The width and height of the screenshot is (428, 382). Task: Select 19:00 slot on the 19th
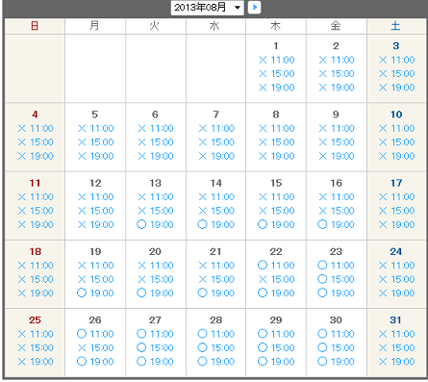95,293
